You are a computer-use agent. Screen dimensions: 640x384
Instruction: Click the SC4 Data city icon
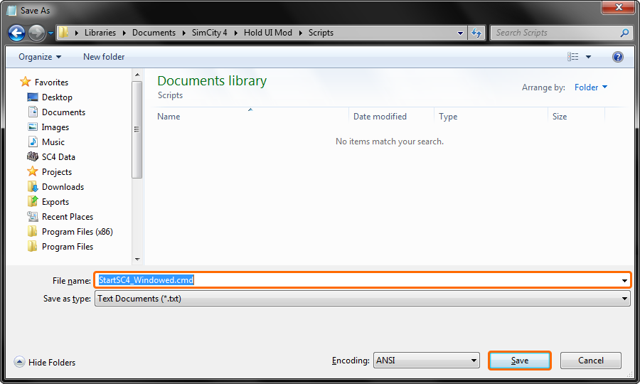33,156
